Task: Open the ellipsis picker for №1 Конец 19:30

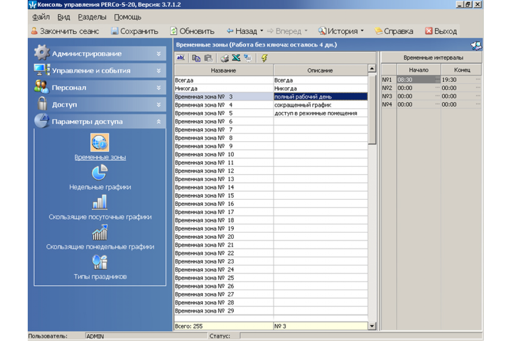Action: (478, 80)
